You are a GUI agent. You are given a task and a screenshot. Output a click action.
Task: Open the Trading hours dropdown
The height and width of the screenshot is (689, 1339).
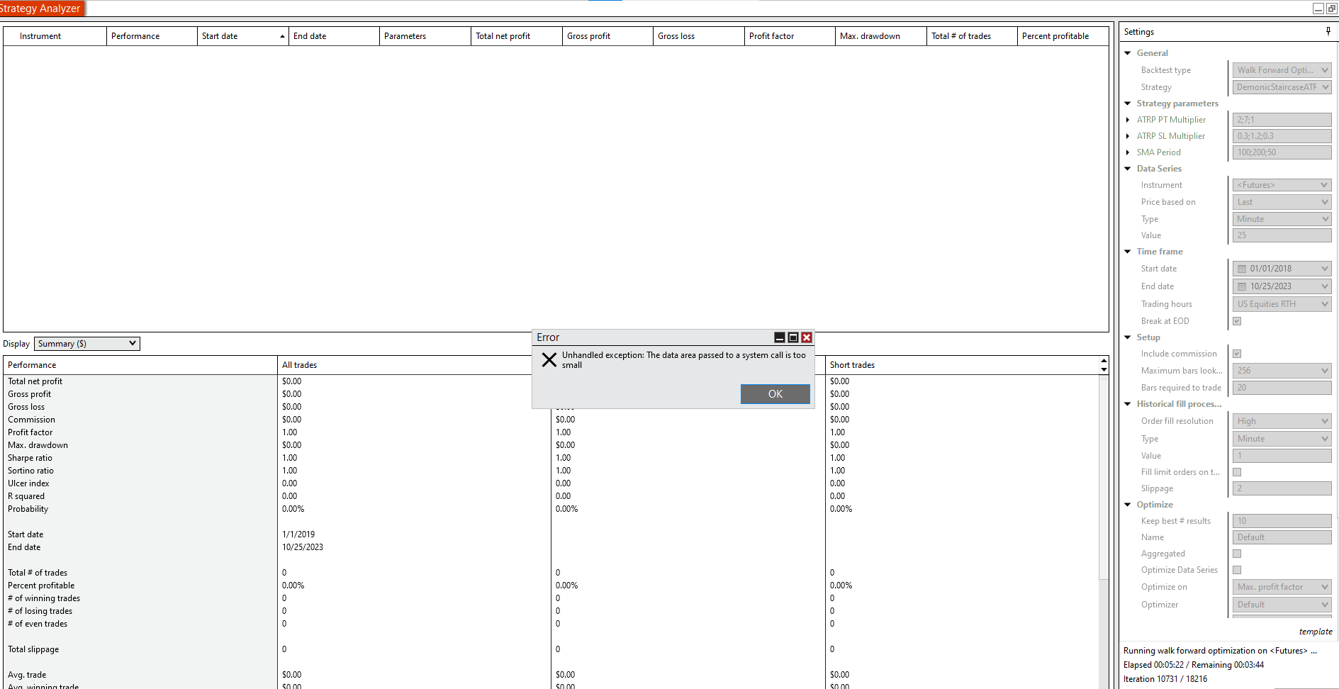click(x=1282, y=304)
